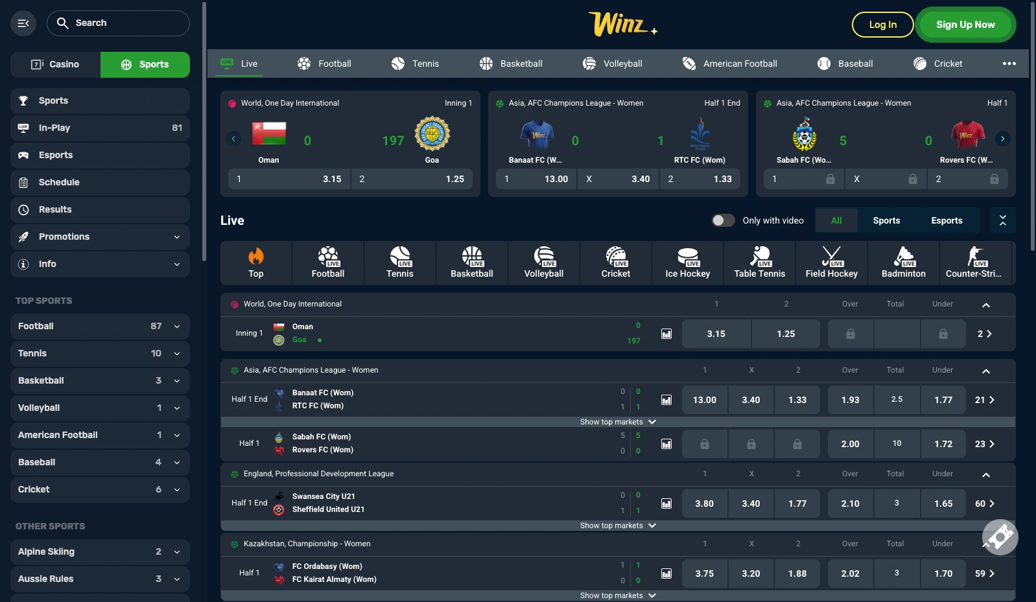Open the Live tab in top bar

point(239,64)
